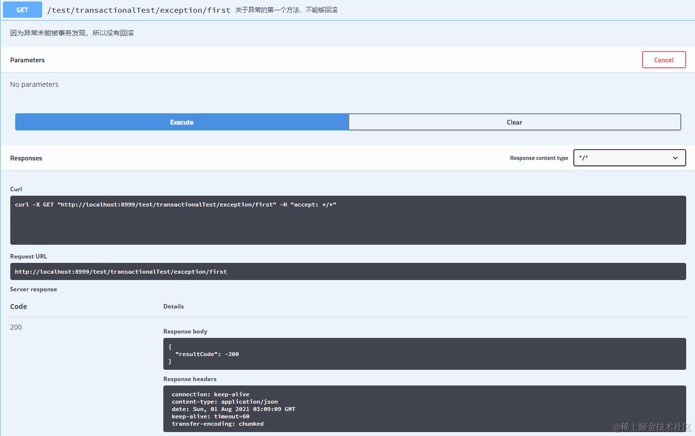Screen dimensions: 695x436
Task: Click the date header line
Action: pyautogui.click(x=233, y=409)
